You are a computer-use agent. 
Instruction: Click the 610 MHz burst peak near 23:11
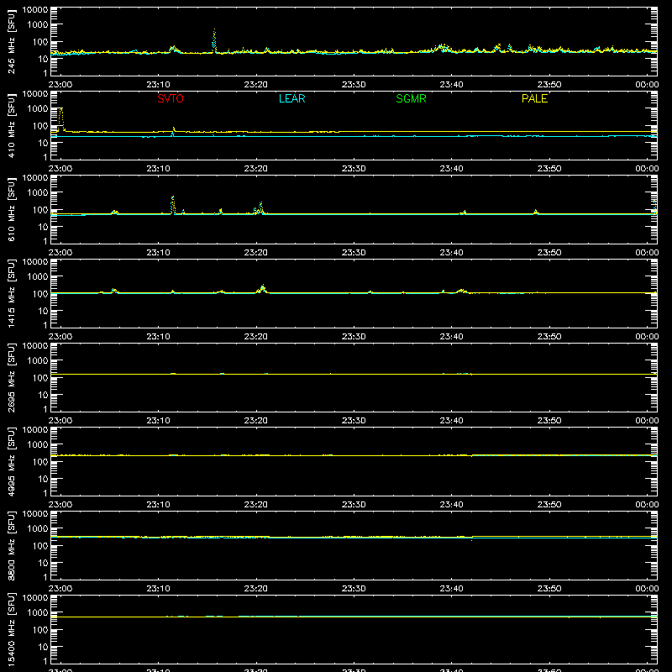tap(173, 205)
